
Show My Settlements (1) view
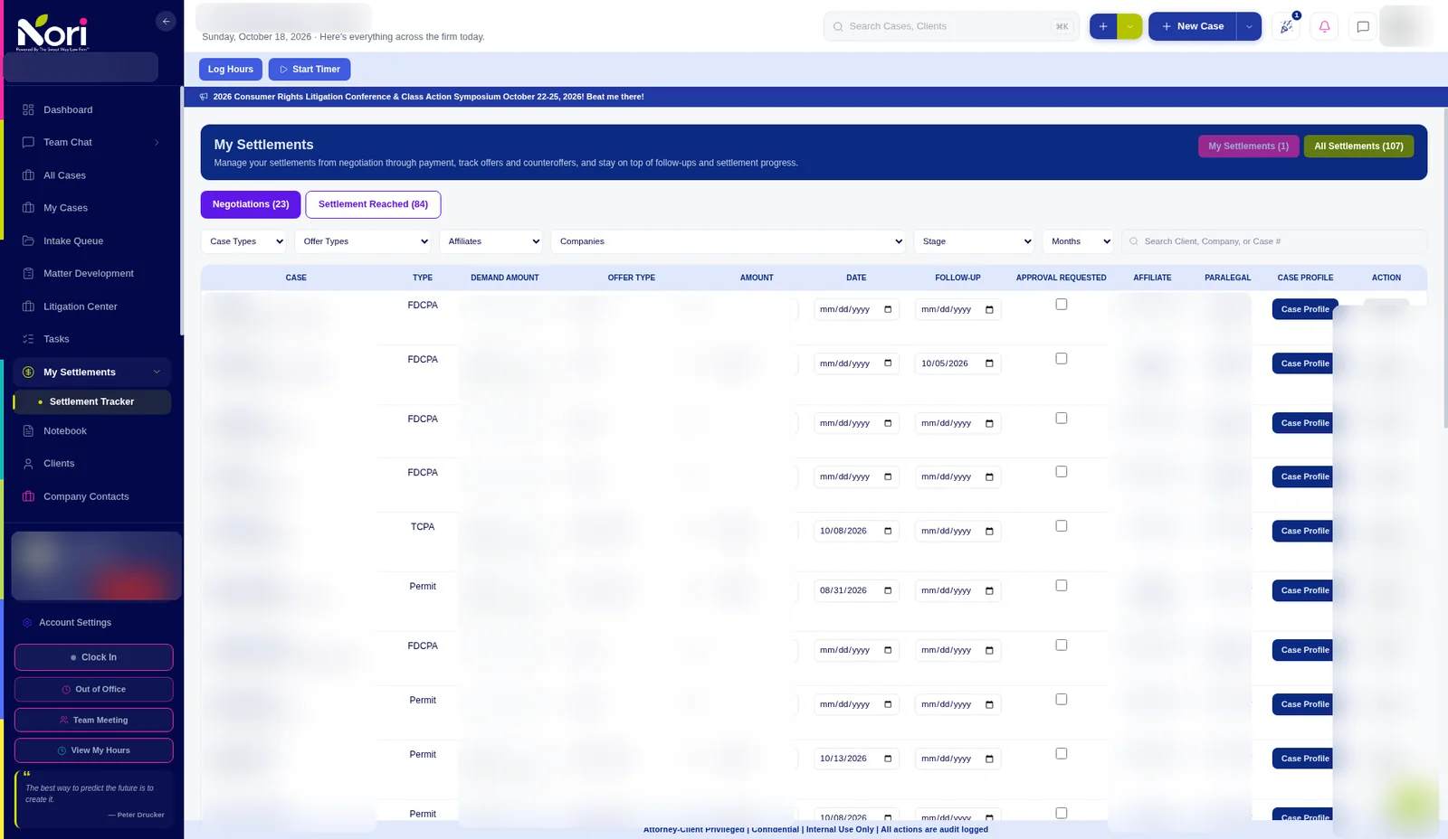click(1249, 146)
